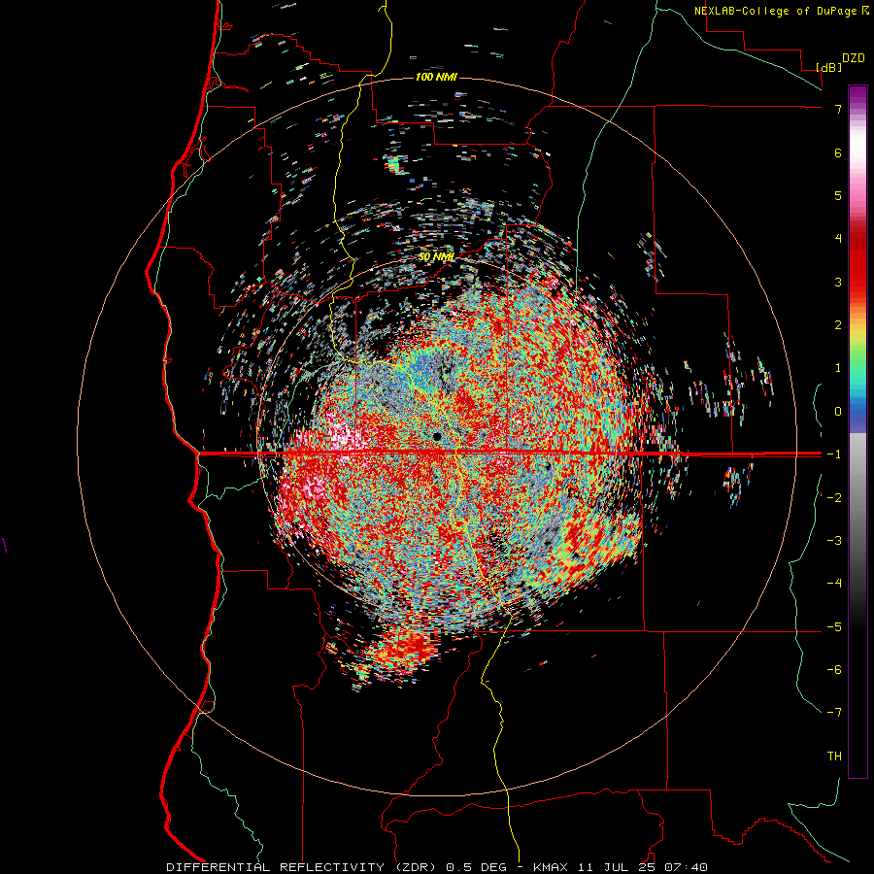Click the -3 value on color scale
The width and height of the screenshot is (874, 874).
click(834, 541)
